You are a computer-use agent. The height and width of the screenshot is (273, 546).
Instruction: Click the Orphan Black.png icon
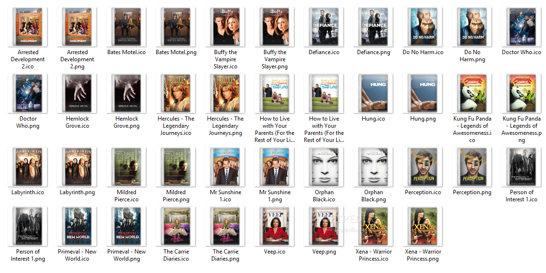pos(374,167)
